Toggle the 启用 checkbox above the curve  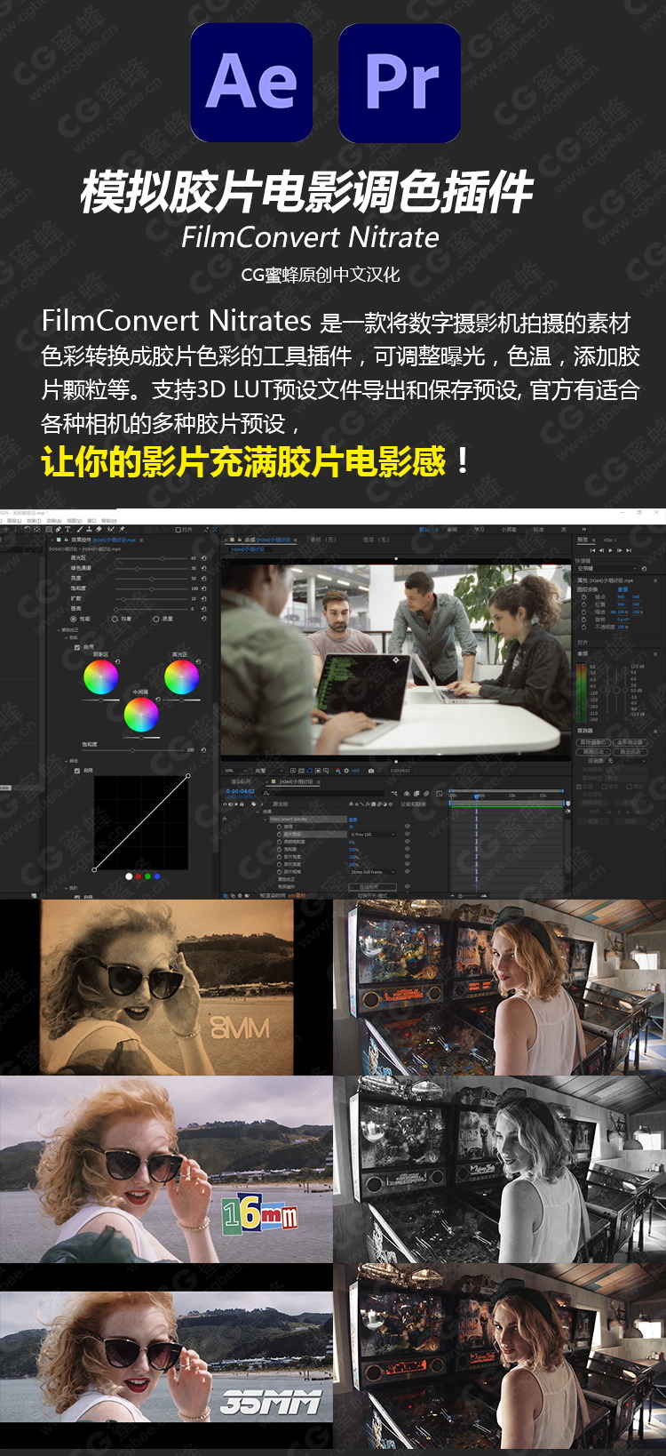(77, 771)
